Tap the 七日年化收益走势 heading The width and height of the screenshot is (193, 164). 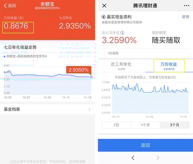(x=20, y=47)
